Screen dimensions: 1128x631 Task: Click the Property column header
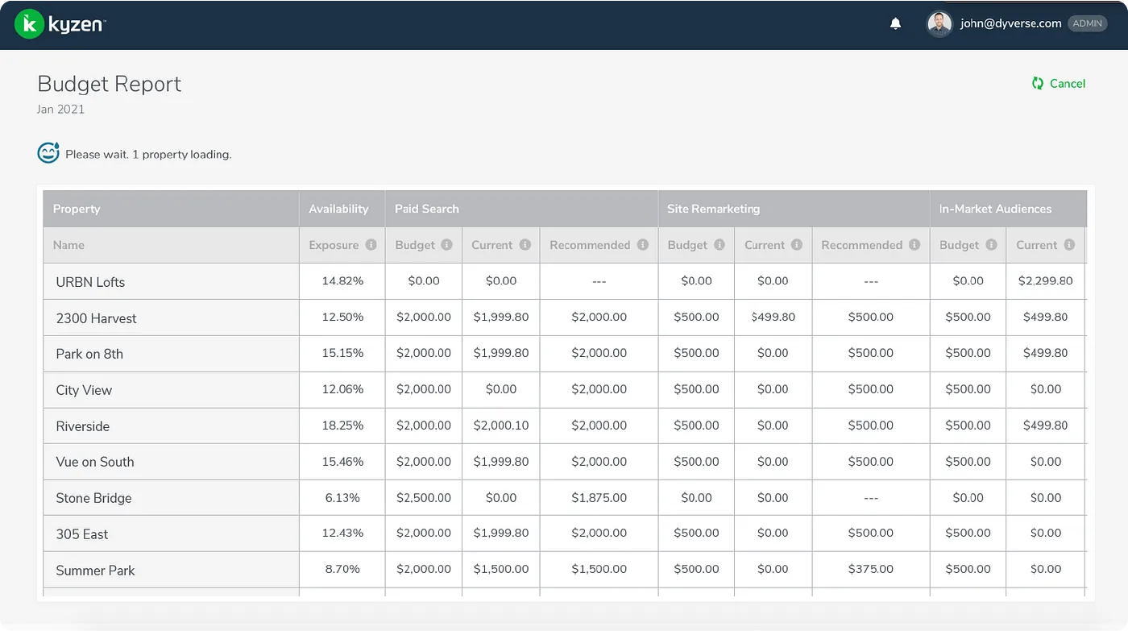pos(77,209)
